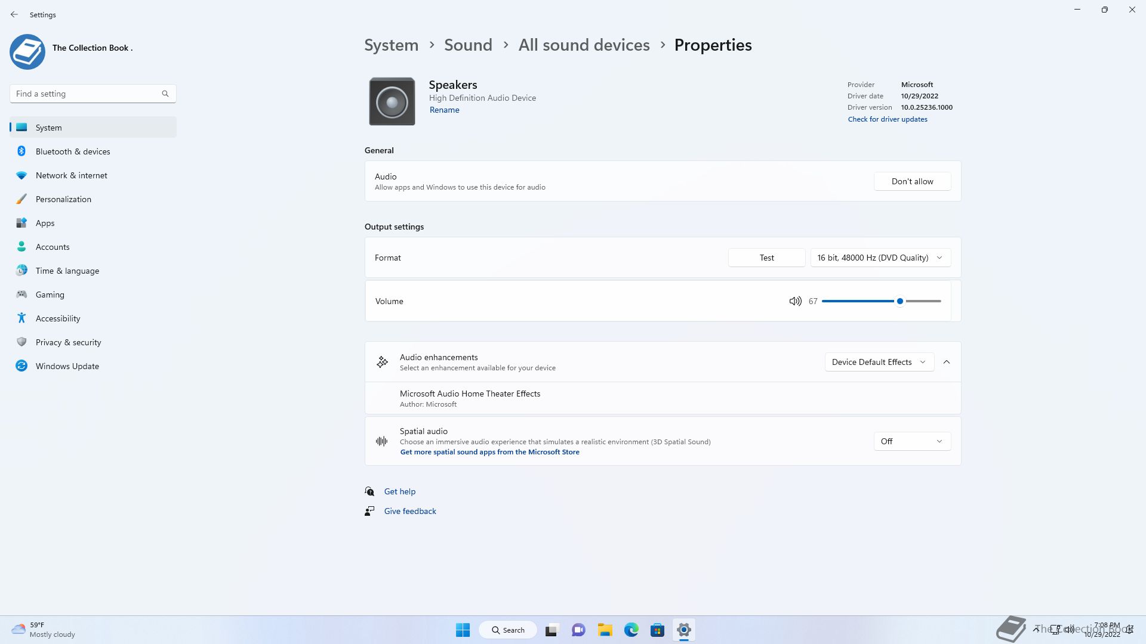Open Microsoft Store from the taskbar
Viewport: 1146px width, 644px height.
(x=658, y=630)
